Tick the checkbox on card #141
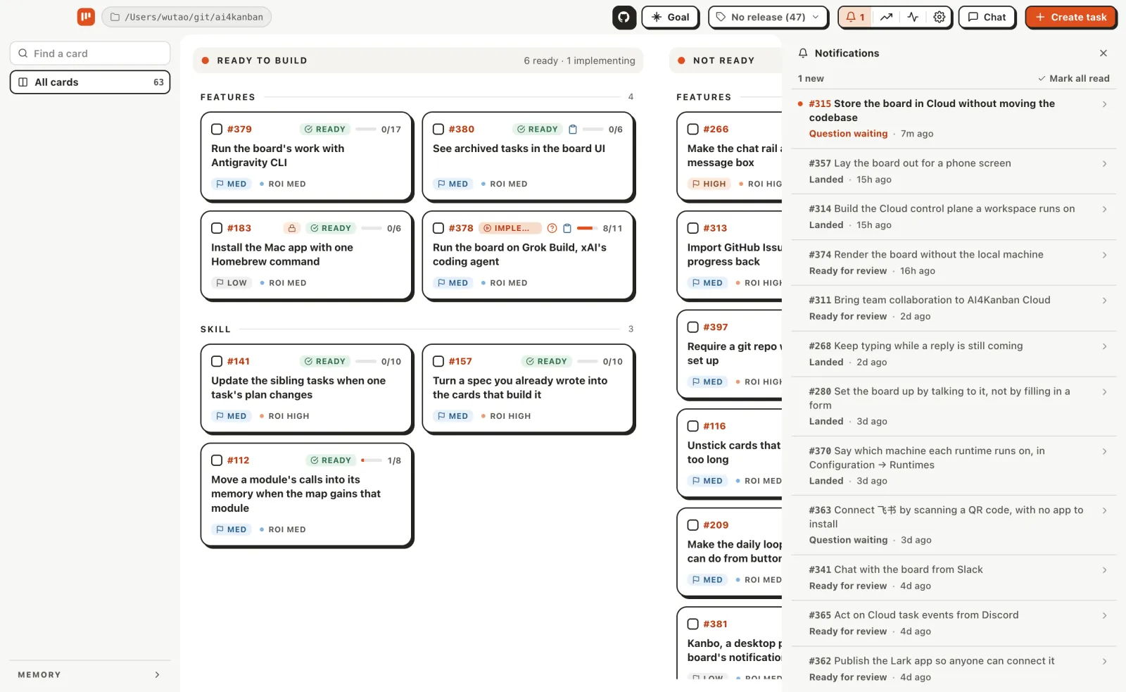Viewport: 1126px width, 692px height. (x=217, y=361)
